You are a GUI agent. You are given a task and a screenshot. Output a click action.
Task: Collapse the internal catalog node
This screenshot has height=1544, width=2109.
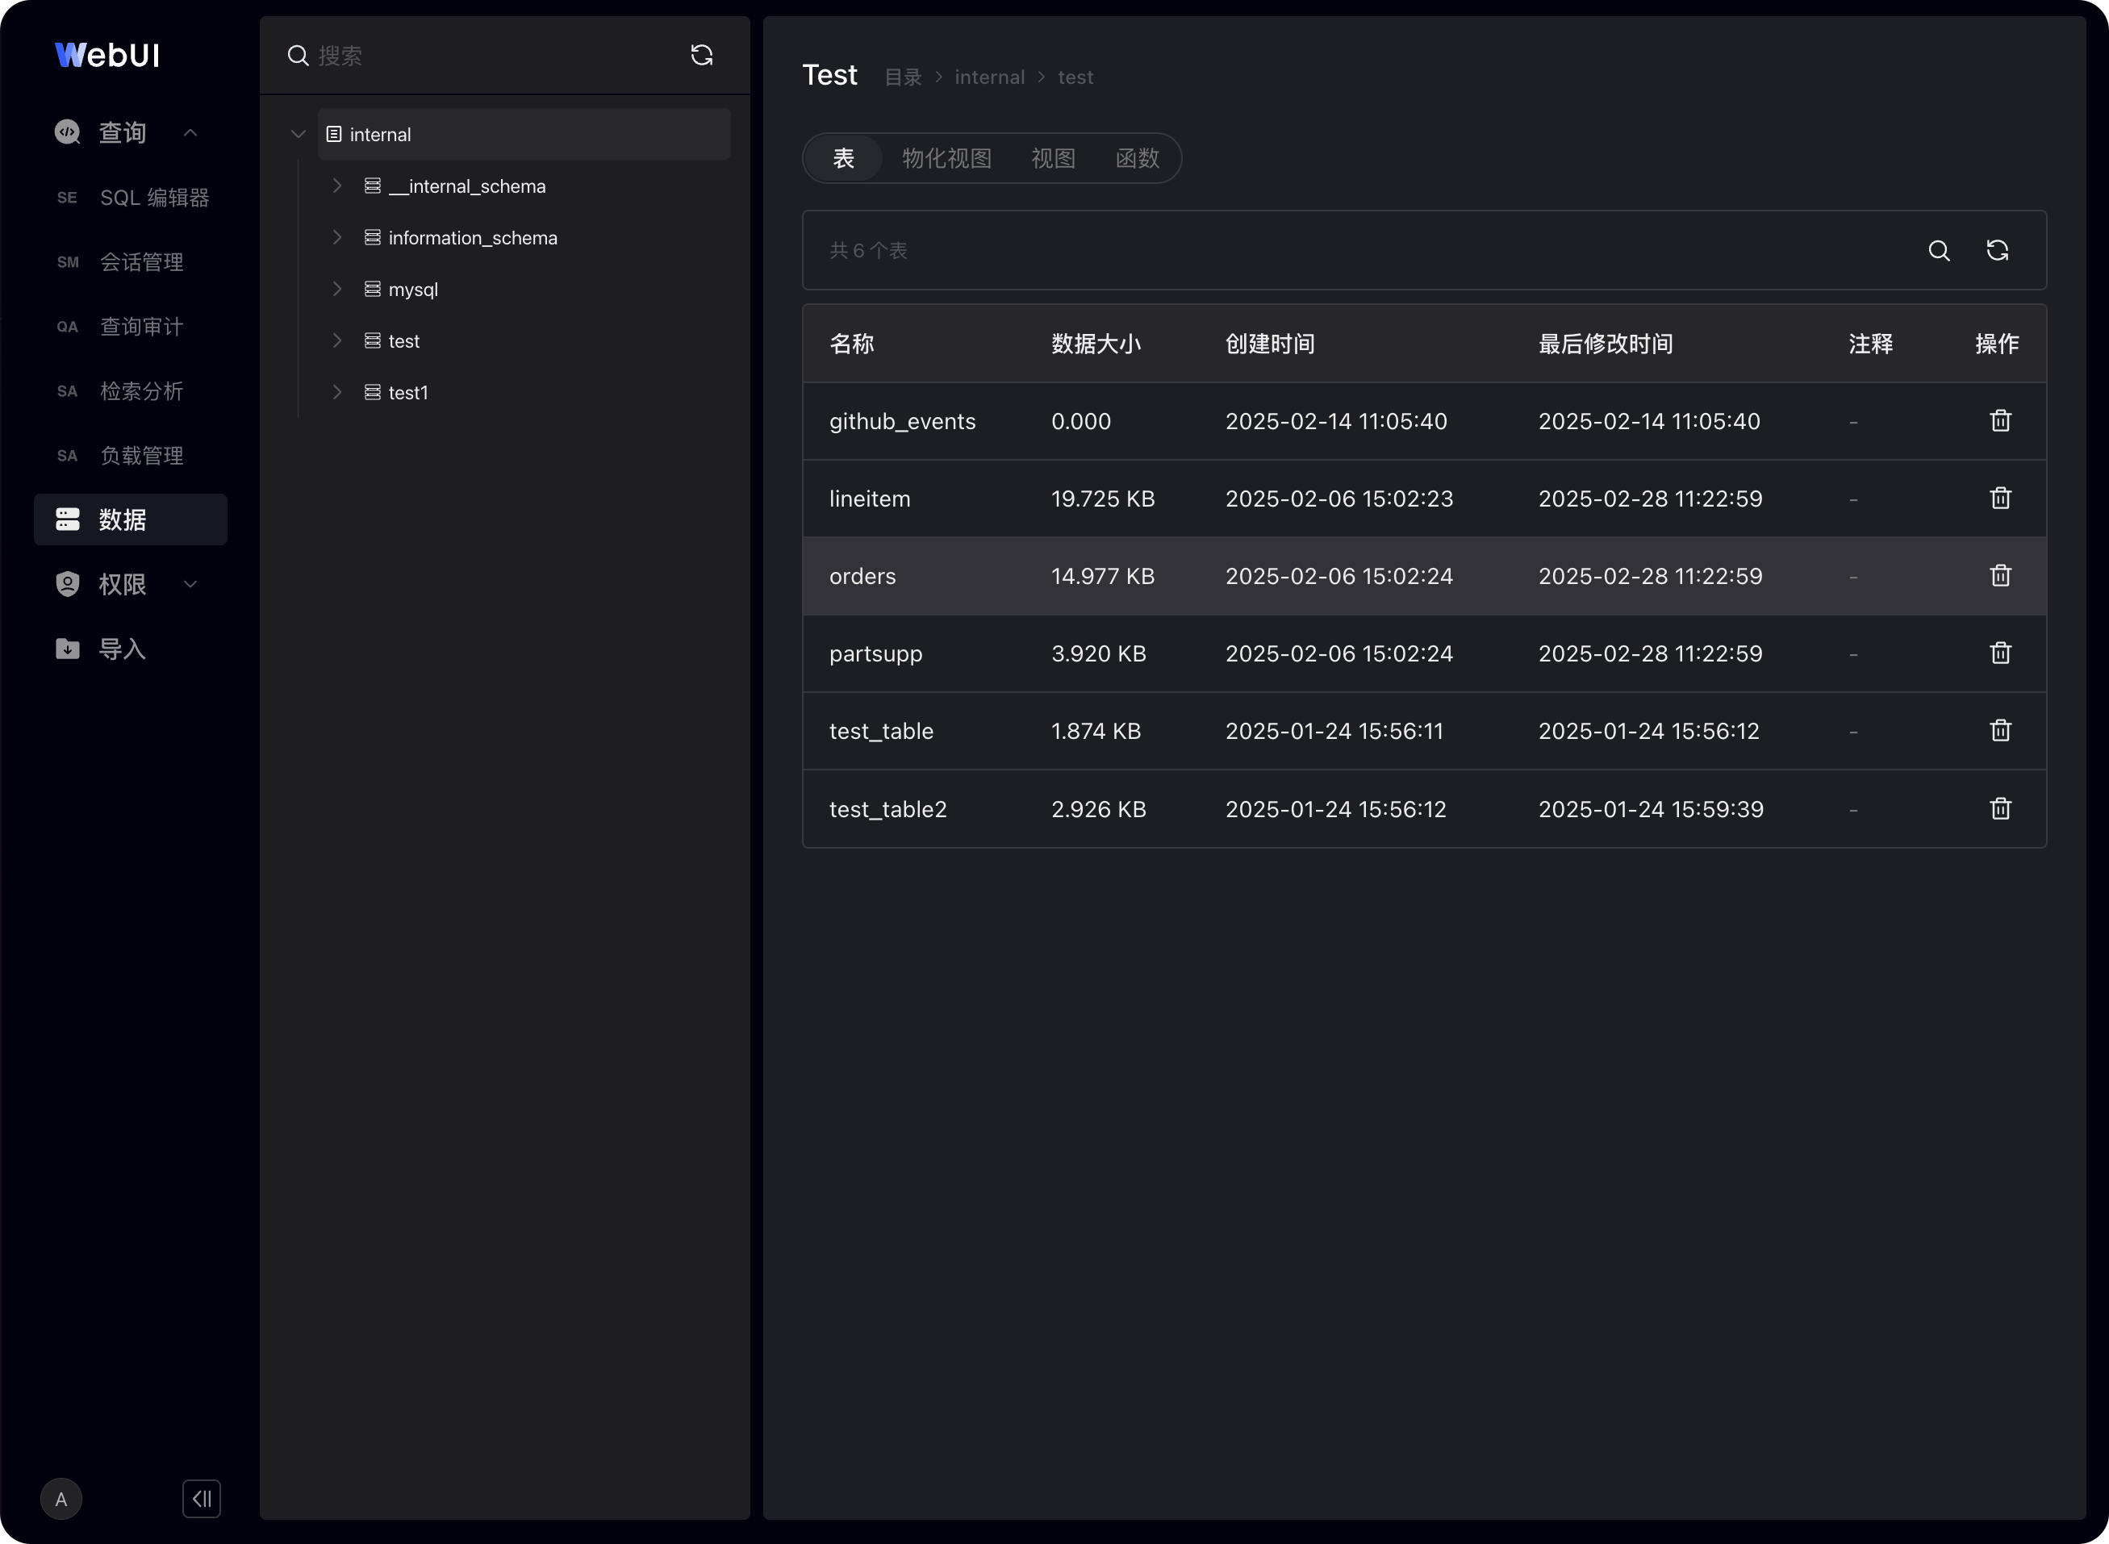299,135
